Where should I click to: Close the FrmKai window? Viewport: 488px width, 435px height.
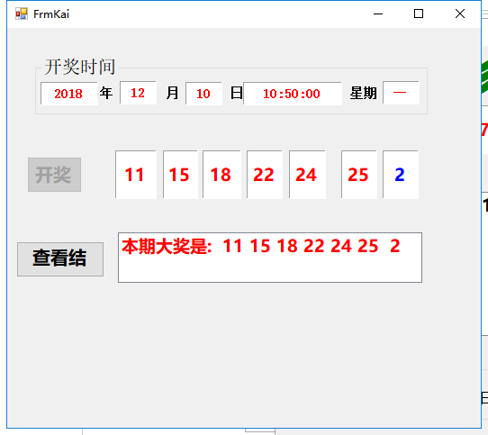460,14
